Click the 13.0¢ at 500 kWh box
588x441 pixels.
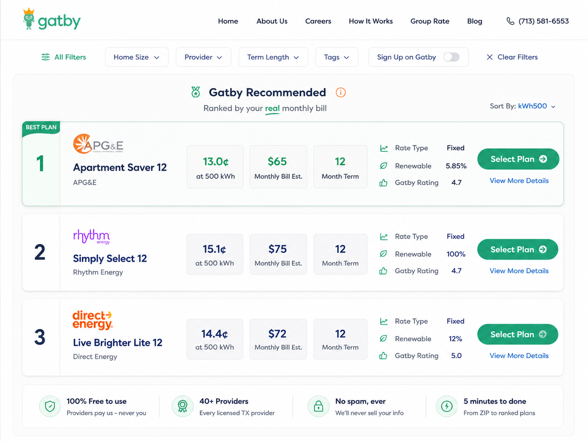215,167
